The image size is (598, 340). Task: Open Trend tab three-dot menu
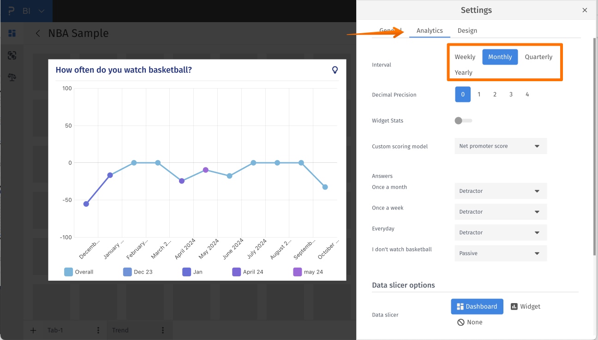coord(163,330)
